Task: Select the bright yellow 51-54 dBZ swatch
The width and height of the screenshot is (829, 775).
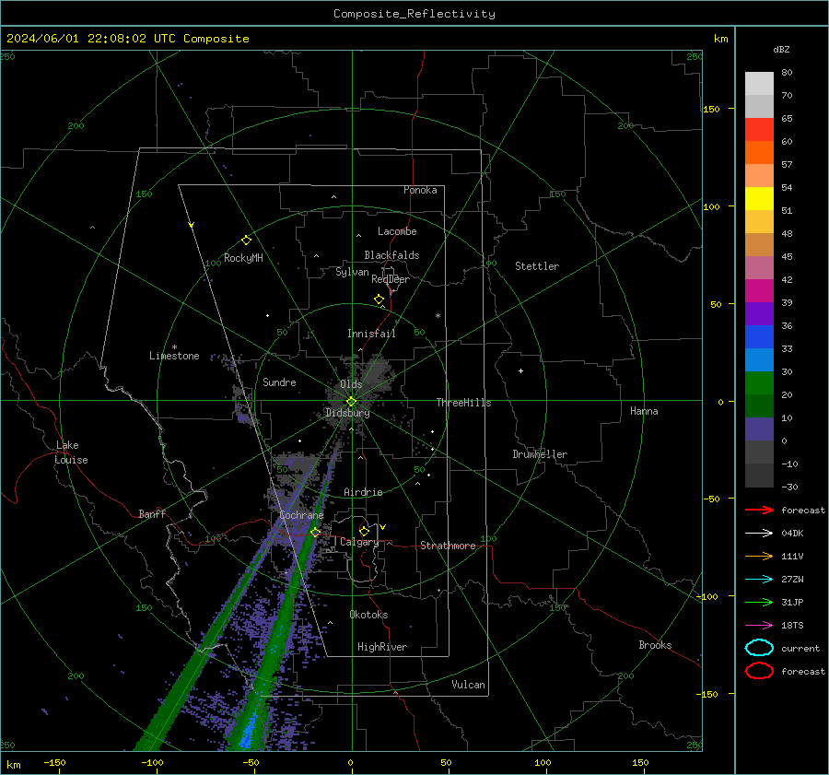Action: (759, 199)
